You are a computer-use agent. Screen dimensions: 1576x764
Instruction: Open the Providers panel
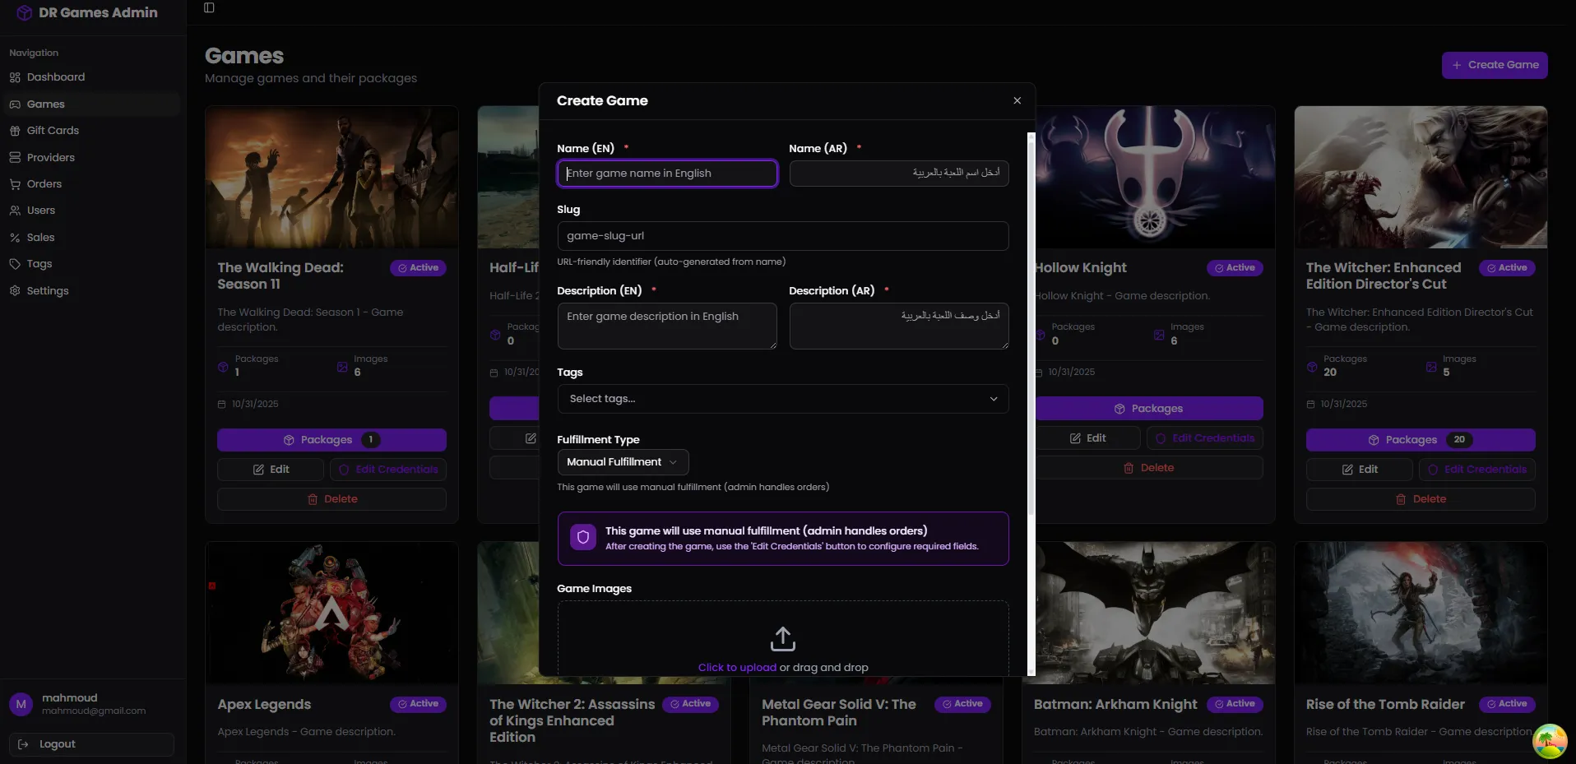[x=49, y=157]
